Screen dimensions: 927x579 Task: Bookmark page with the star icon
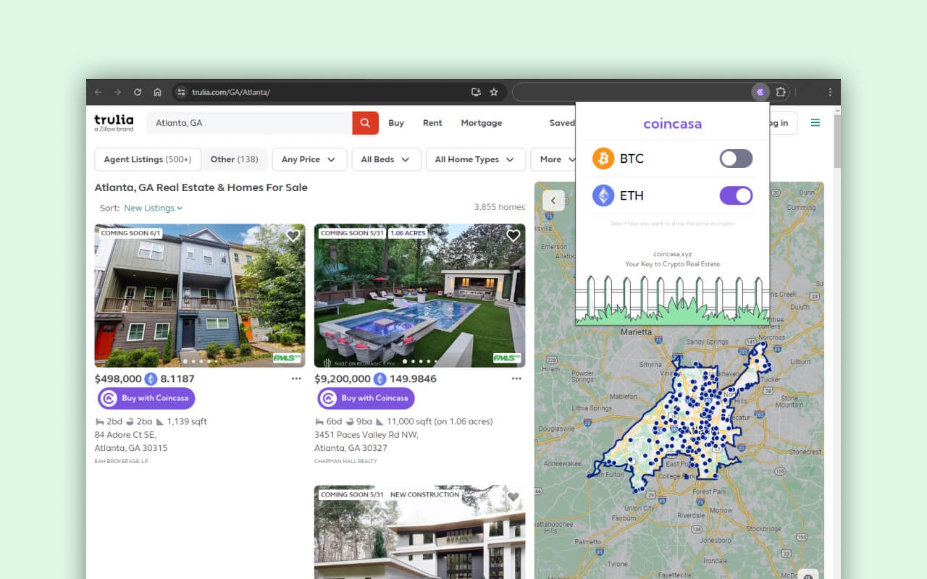[x=494, y=92]
